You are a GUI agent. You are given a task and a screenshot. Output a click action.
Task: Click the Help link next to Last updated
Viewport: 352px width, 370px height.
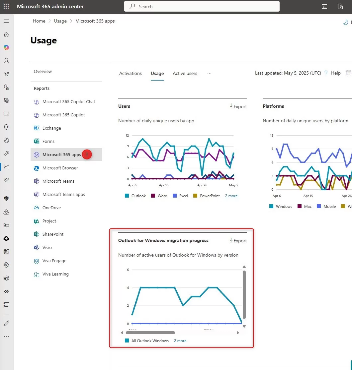click(336, 73)
